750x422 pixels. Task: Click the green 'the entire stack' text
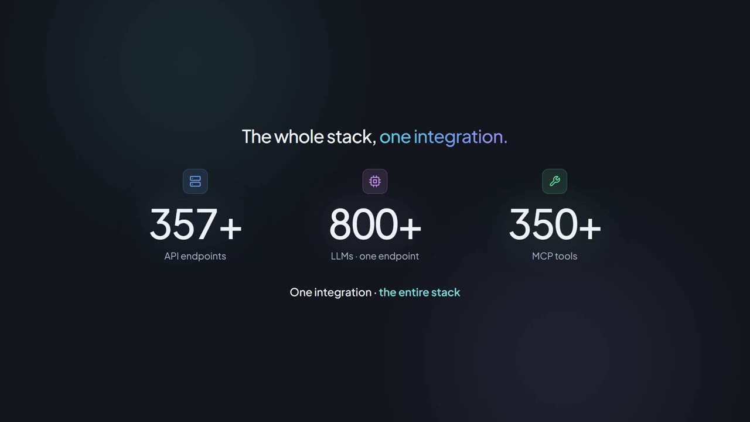point(420,292)
